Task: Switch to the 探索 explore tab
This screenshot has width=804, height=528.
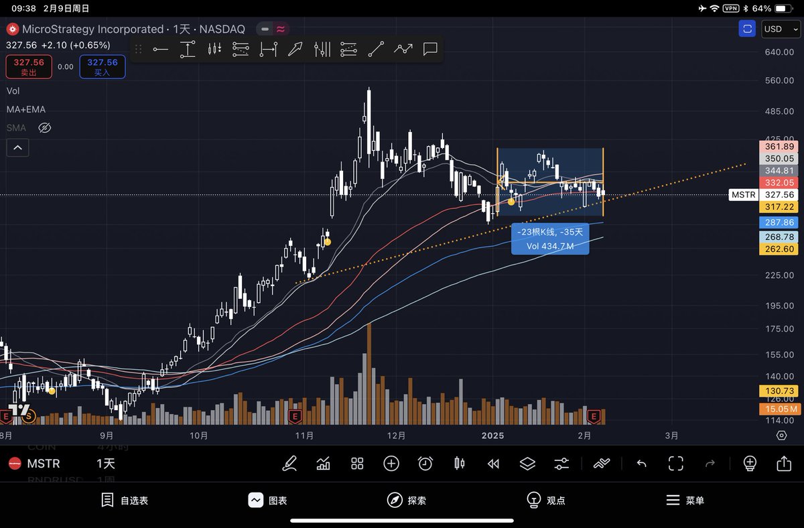Action: click(x=407, y=500)
